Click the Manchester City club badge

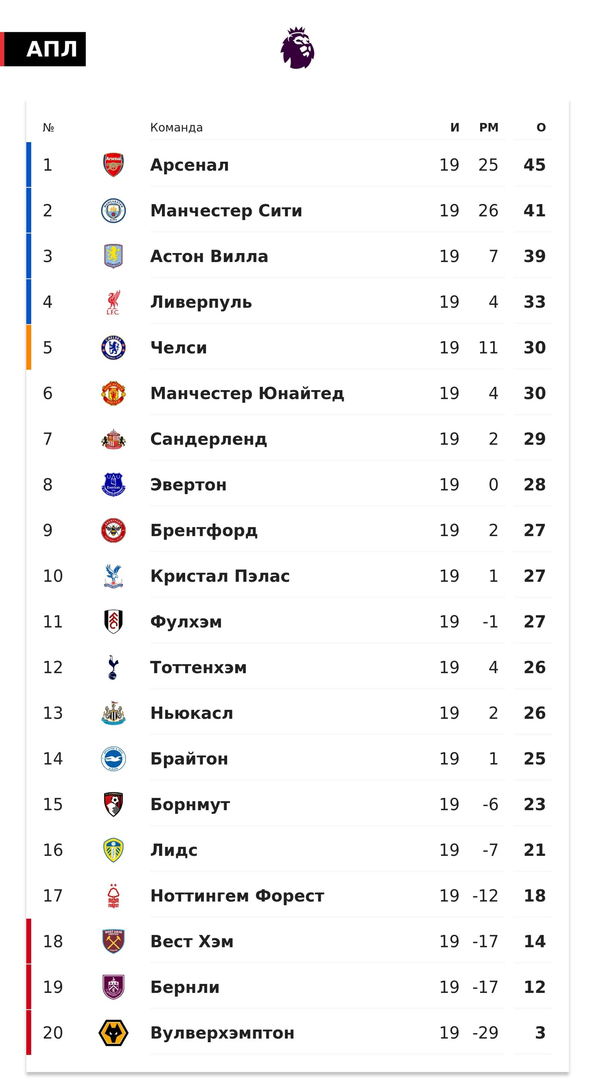(113, 211)
